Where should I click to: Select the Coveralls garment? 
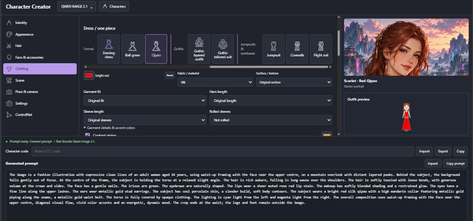297,49
